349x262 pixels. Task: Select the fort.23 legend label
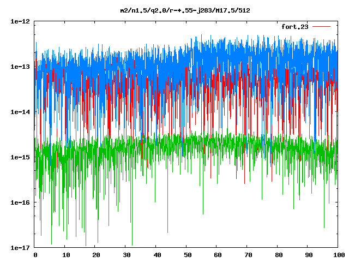294,27
